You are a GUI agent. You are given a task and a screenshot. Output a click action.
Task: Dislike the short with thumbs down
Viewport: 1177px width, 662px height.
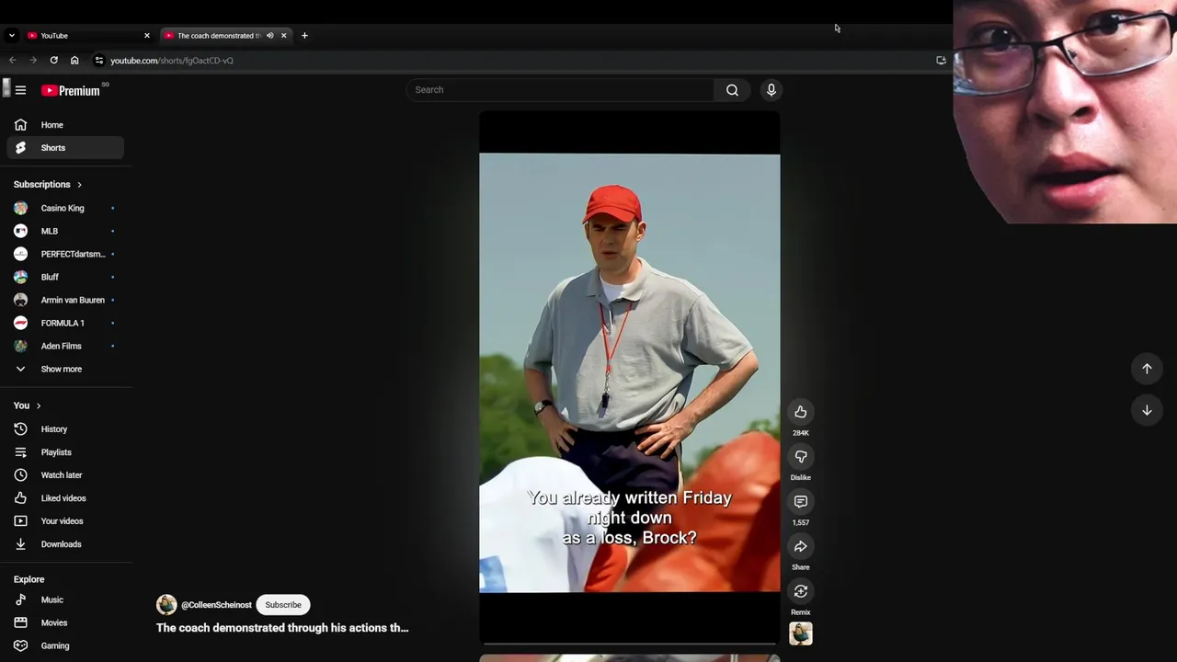[x=801, y=457]
